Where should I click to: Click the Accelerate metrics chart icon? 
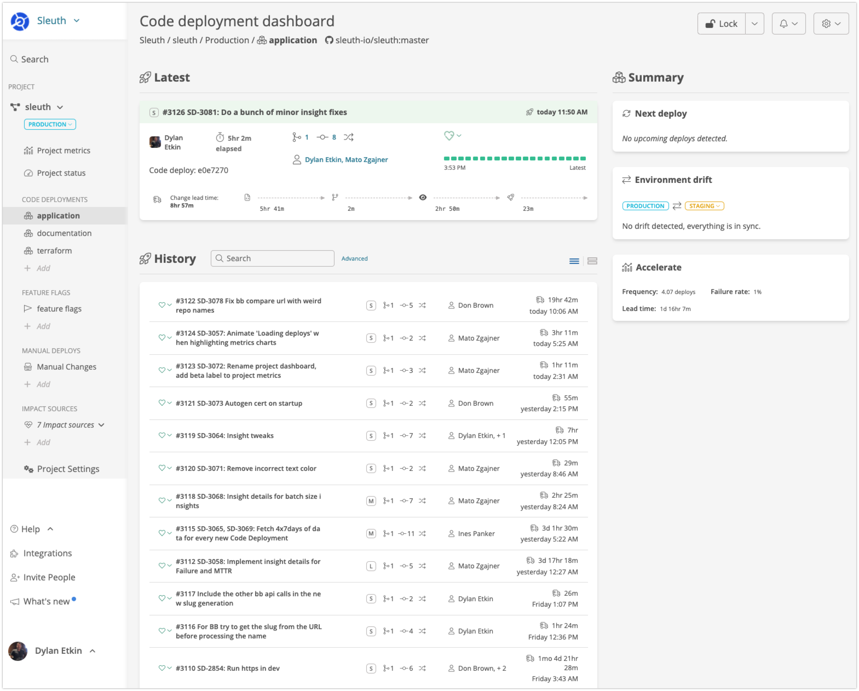click(627, 268)
